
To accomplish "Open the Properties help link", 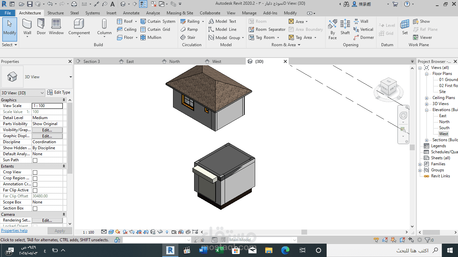I will (x=14, y=231).
